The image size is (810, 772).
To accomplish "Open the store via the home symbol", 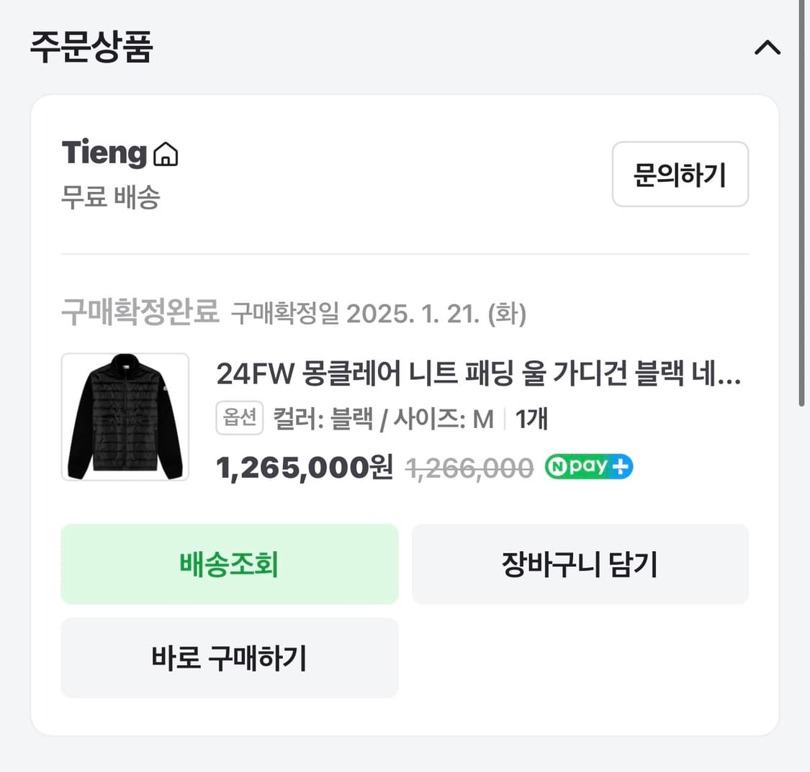I will click(x=167, y=153).
